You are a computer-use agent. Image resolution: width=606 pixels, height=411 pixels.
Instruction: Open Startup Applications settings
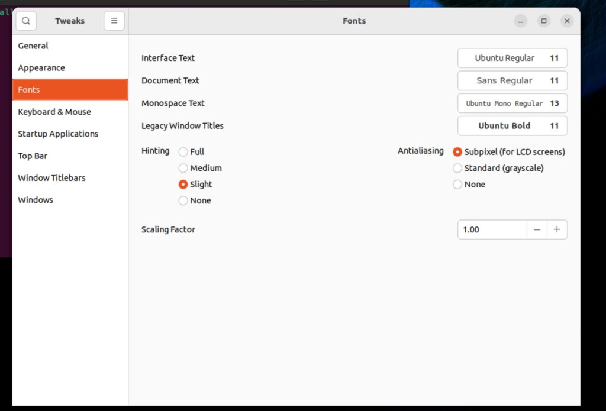tap(57, 134)
